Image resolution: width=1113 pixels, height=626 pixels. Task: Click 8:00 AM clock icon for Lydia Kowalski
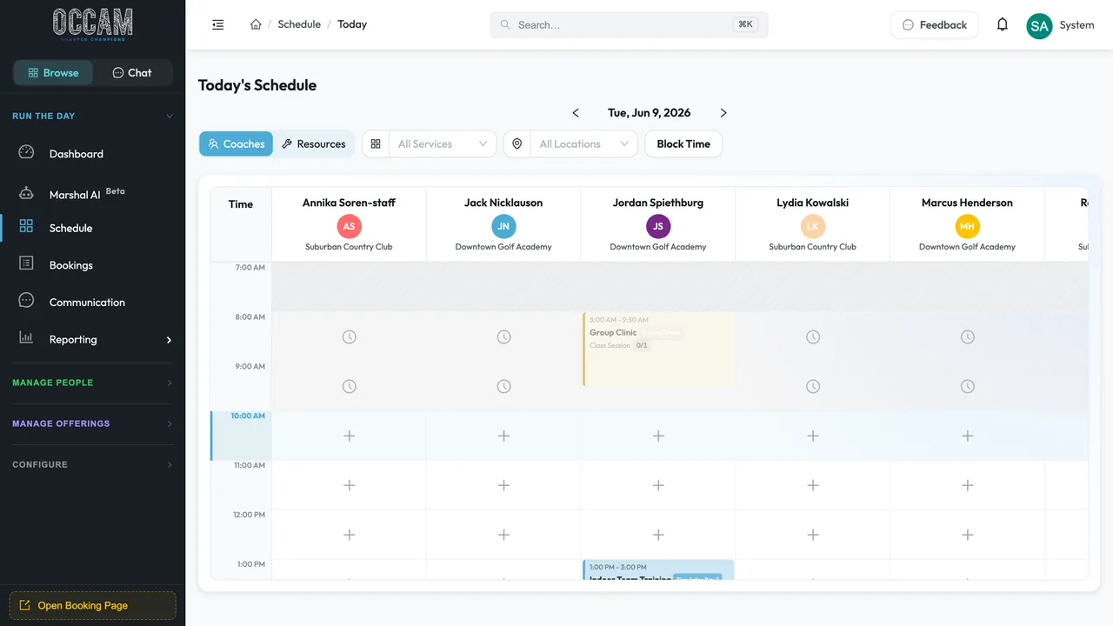(813, 336)
